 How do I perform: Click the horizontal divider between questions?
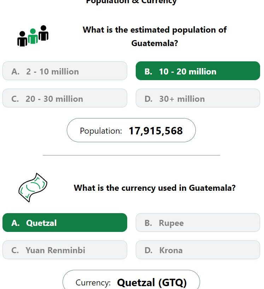tap(131, 155)
